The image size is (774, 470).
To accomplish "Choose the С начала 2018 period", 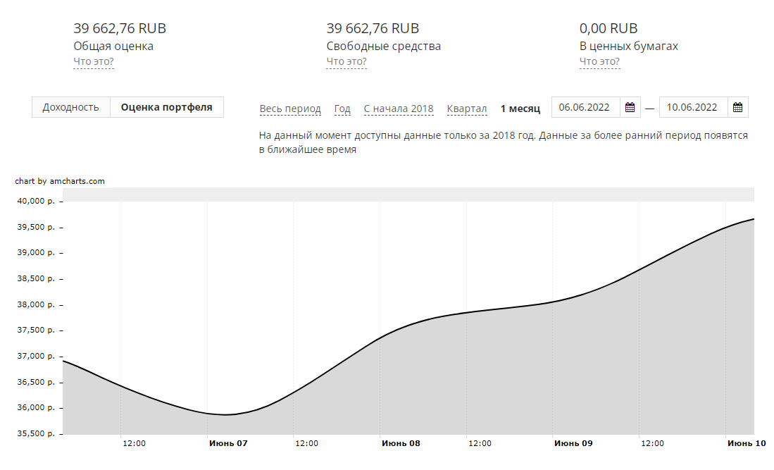I will [x=399, y=109].
